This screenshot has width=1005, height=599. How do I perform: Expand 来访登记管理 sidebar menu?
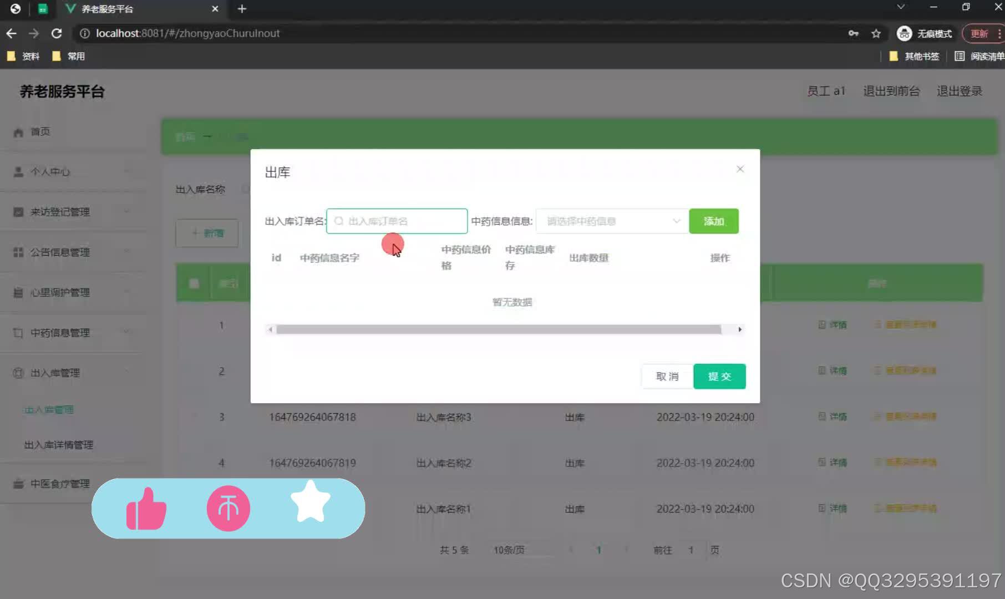[x=72, y=212]
